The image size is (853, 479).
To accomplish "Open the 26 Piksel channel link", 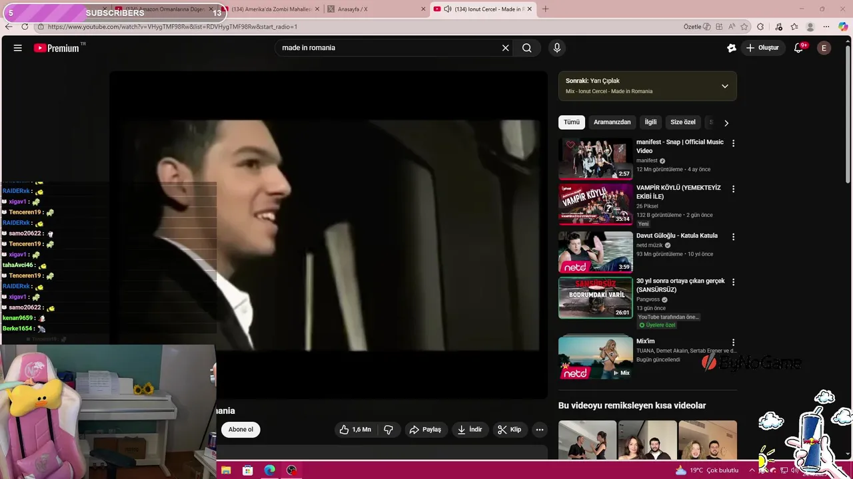I will [x=647, y=206].
